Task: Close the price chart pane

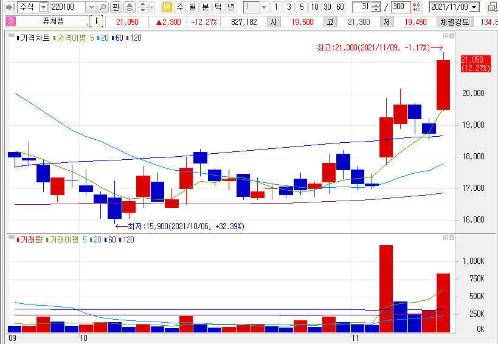Action: coord(452,36)
